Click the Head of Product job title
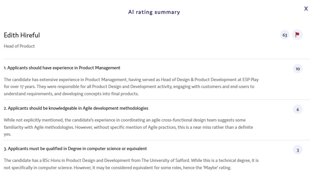Screen dimensions: 313x179 tap(19, 46)
